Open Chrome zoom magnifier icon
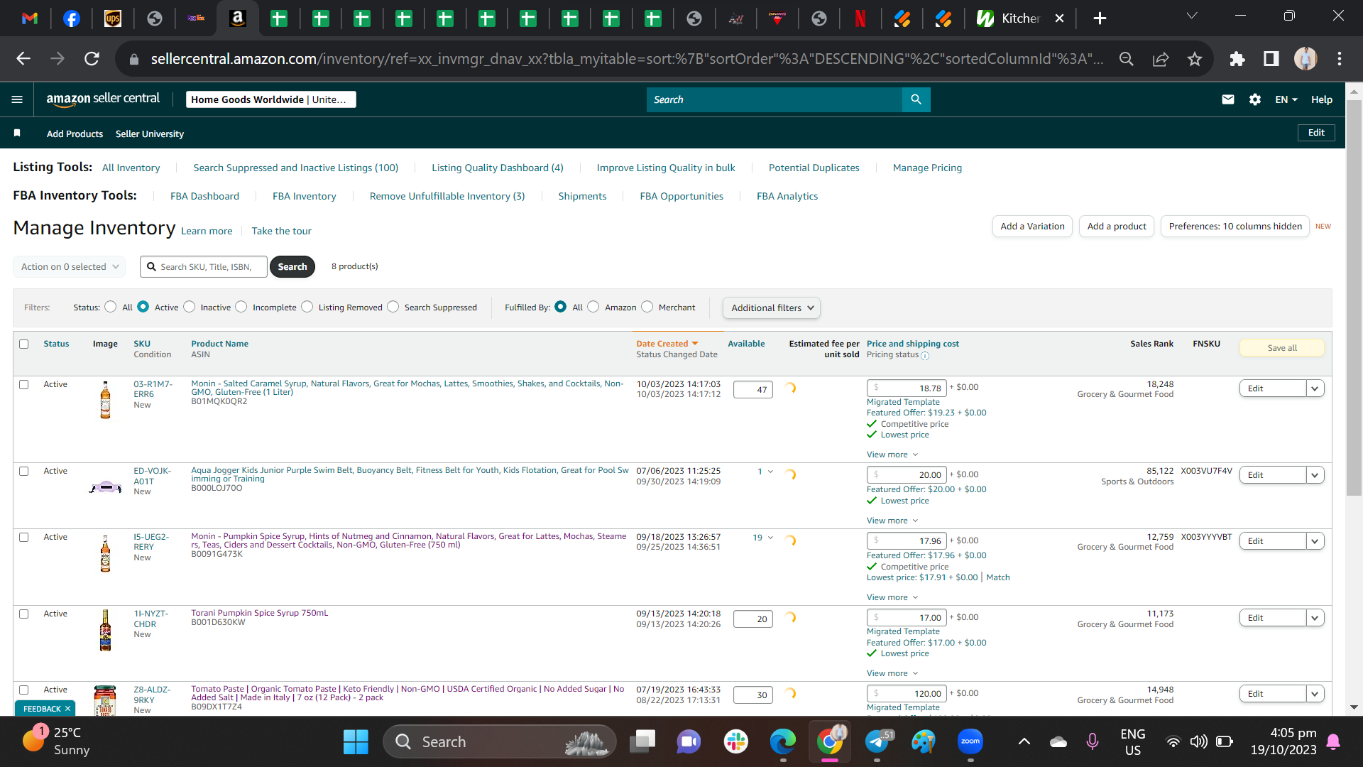The height and width of the screenshot is (767, 1363). [x=1127, y=59]
